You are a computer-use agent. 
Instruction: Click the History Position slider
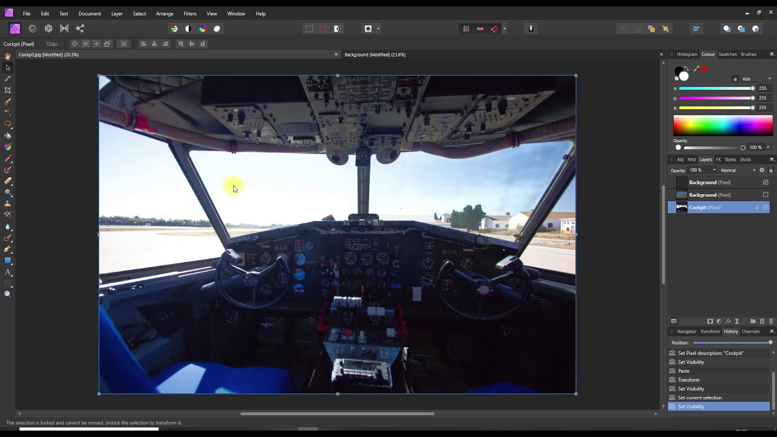[x=732, y=343]
